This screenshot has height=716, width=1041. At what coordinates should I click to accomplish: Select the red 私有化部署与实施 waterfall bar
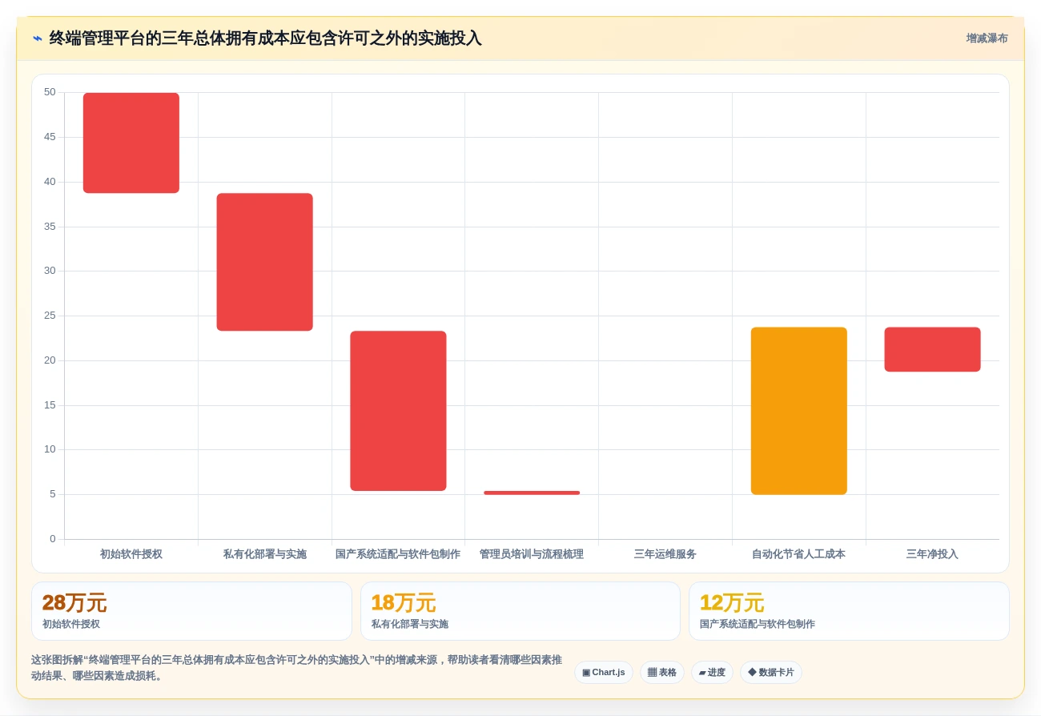(264, 262)
